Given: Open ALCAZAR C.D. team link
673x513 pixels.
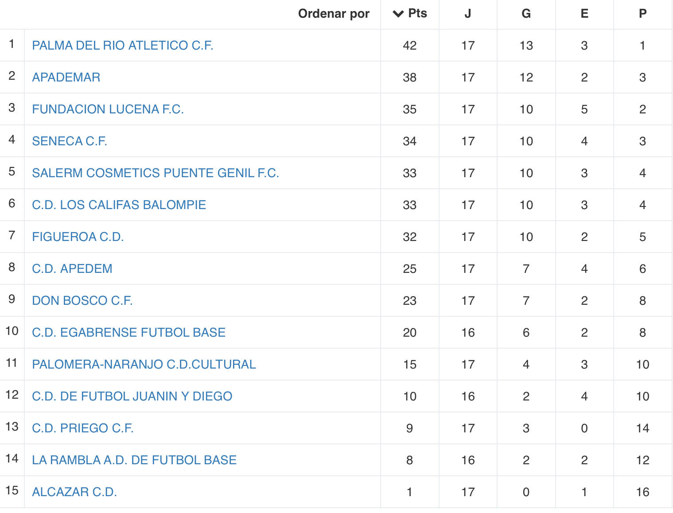Looking at the screenshot, I should tap(74, 492).
